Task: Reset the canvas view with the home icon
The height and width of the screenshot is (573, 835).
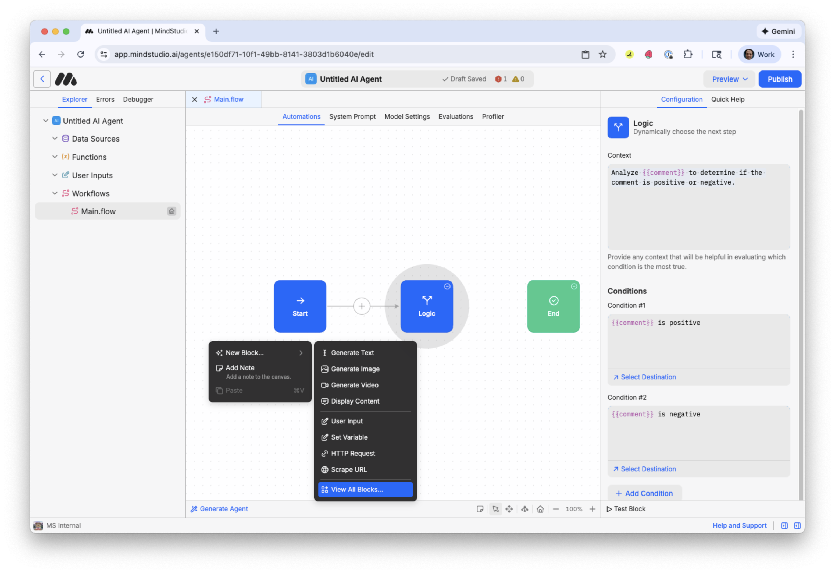Action: pos(540,509)
